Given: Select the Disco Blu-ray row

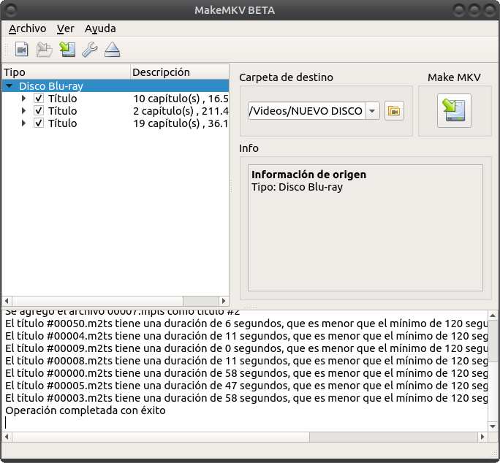Looking at the screenshot, I should [115, 85].
